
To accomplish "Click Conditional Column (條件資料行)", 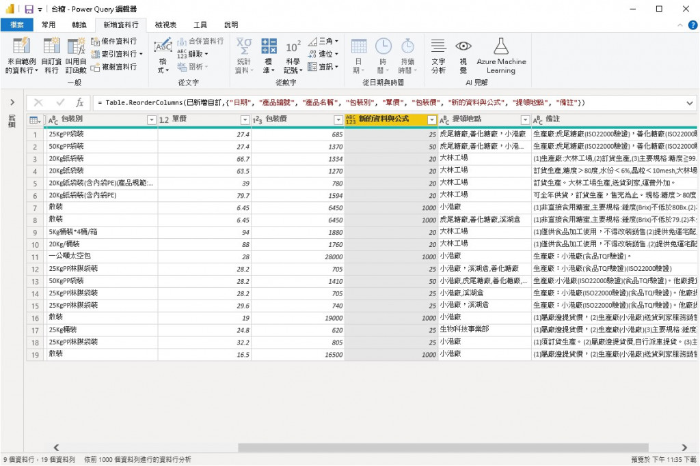I will pos(114,42).
